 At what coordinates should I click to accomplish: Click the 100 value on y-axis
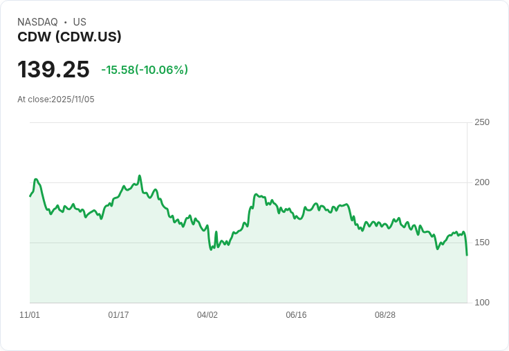[482, 303]
